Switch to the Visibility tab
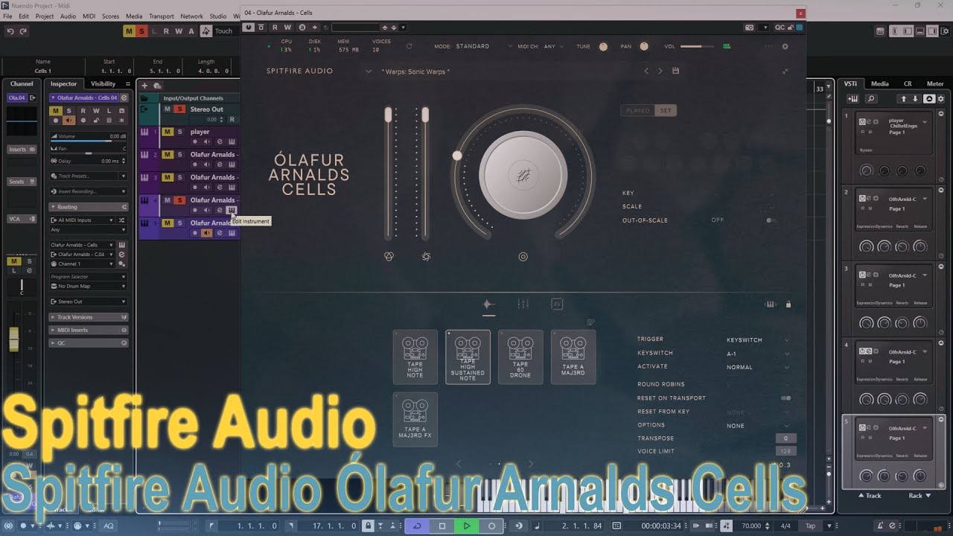Viewport: 953px width, 536px height. click(103, 84)
